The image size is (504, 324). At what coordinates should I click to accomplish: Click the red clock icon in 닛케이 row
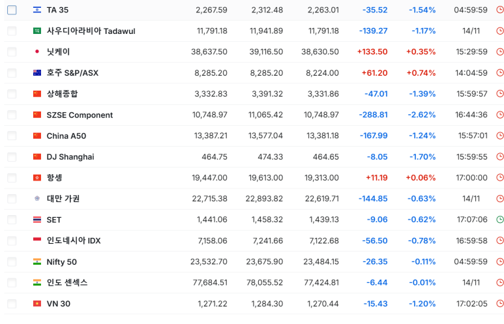pos(500,52)
